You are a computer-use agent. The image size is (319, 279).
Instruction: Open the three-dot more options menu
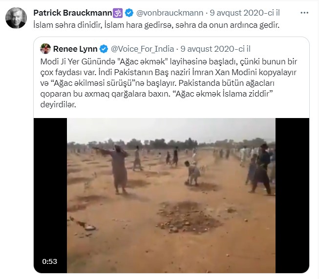(304, 13)
